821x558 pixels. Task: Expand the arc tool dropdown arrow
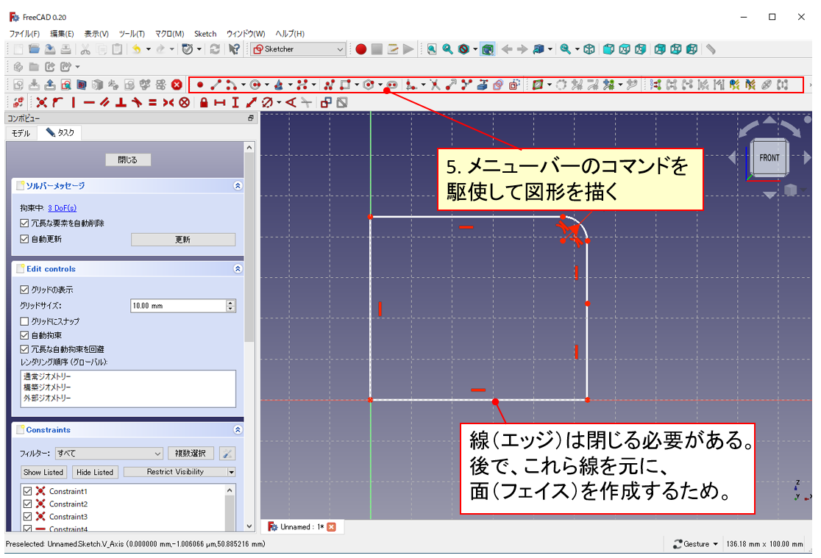[x=244, y=85]
